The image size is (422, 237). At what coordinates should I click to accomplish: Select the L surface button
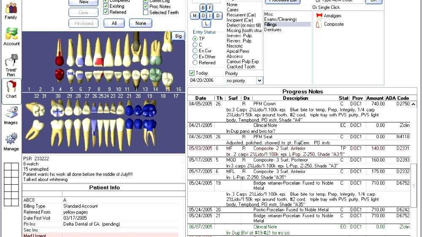(206, 23)
